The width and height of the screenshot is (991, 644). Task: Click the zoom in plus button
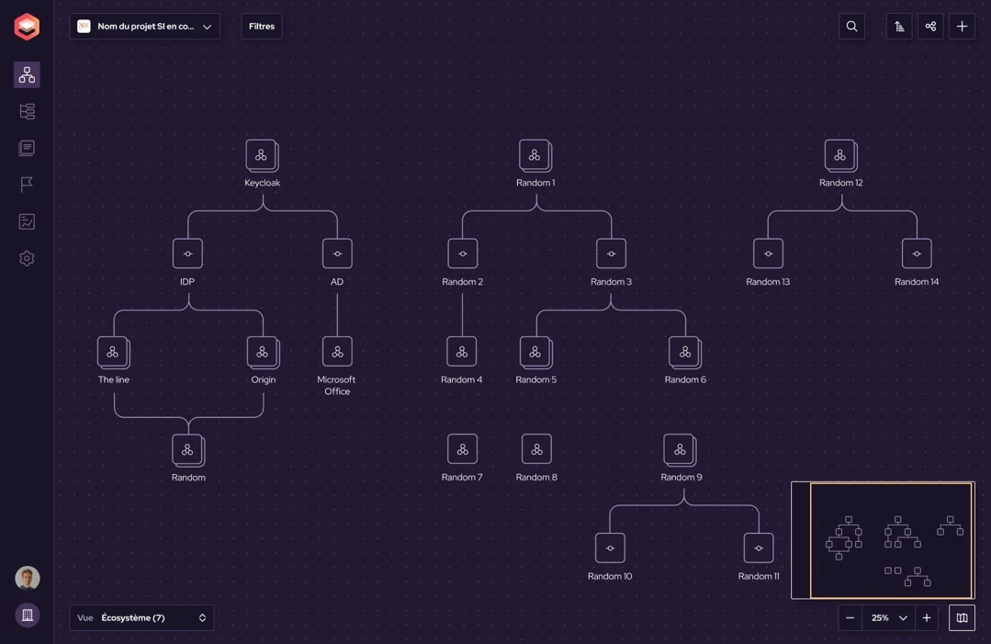coord(927,617)
